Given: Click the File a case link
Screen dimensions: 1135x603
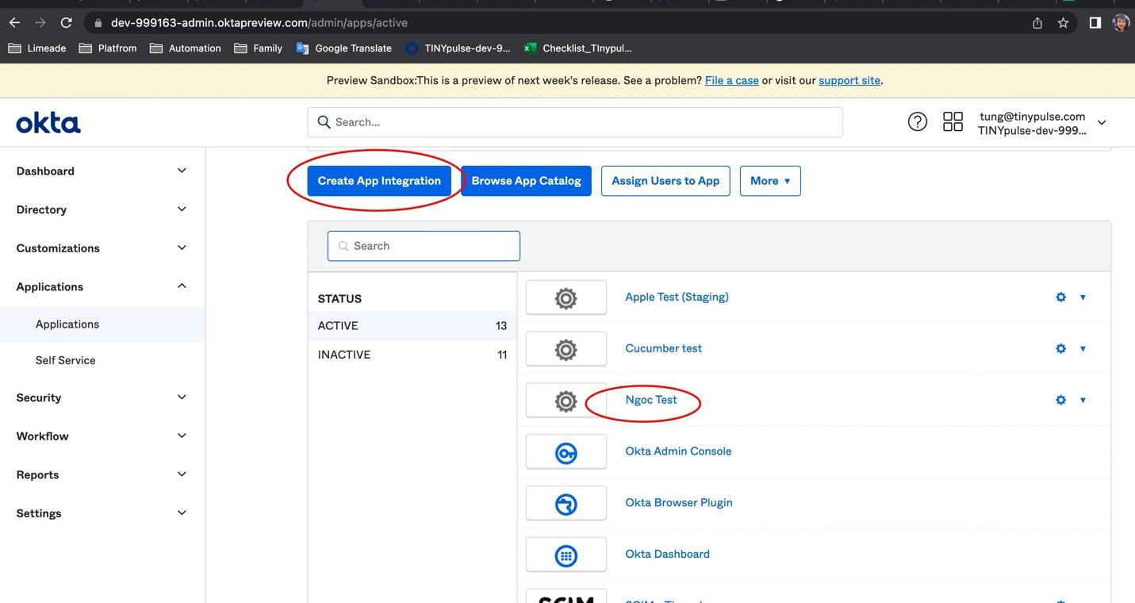Looking at the screenshot, I should coord(732,80).
